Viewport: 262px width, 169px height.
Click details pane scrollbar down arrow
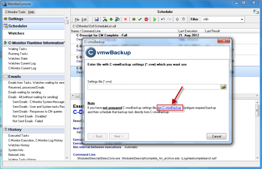pos(257,158)
